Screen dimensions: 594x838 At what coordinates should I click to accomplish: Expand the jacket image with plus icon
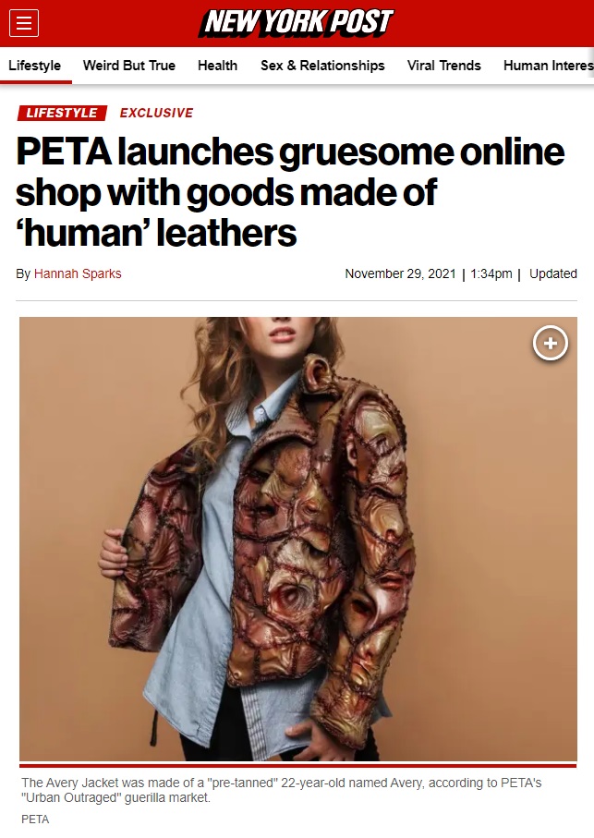(x=551, y=343)
